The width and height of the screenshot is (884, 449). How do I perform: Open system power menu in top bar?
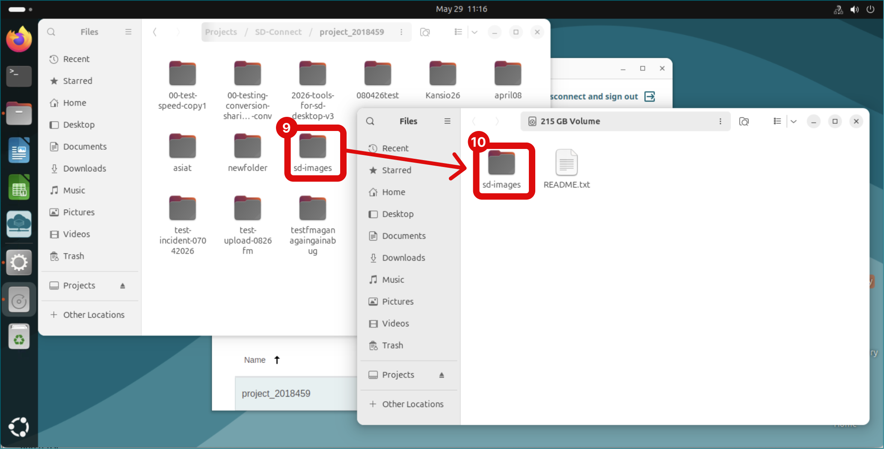[x=870, y=9]
